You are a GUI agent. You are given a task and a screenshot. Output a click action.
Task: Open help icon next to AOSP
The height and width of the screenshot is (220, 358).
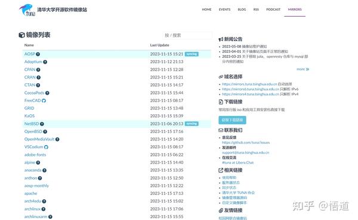coord(38,54)
